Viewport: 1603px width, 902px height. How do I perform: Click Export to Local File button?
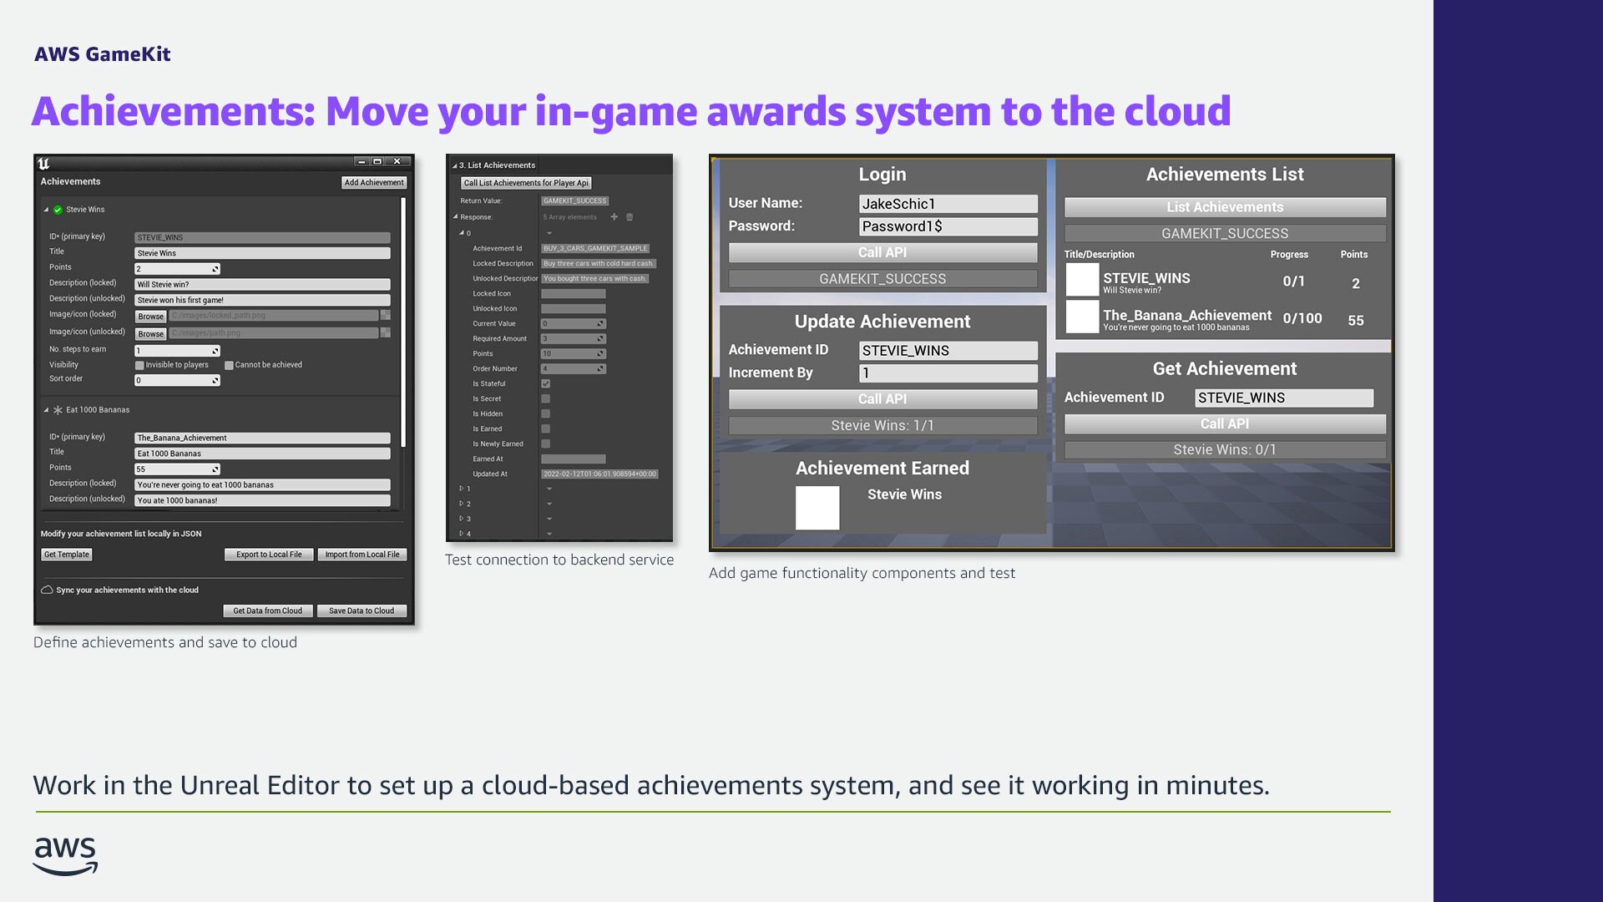click(269, 555)
